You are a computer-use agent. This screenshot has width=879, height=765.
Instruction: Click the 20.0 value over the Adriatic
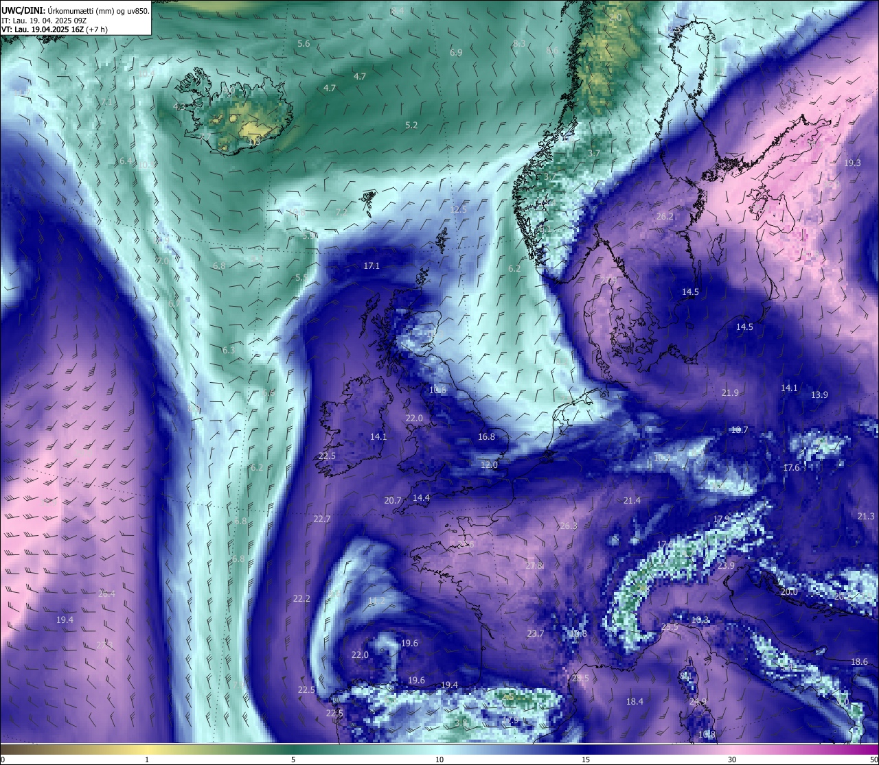click(789, 591)
